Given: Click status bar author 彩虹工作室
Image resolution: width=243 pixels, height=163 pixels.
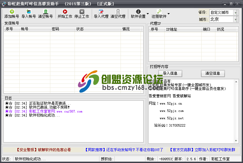Looking at the screenshot, I should [220, 159].
